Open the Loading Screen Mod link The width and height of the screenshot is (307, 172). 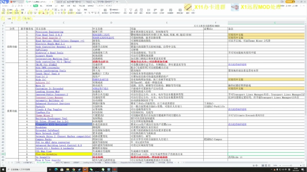pyautogui.click(x=47, y=92)
